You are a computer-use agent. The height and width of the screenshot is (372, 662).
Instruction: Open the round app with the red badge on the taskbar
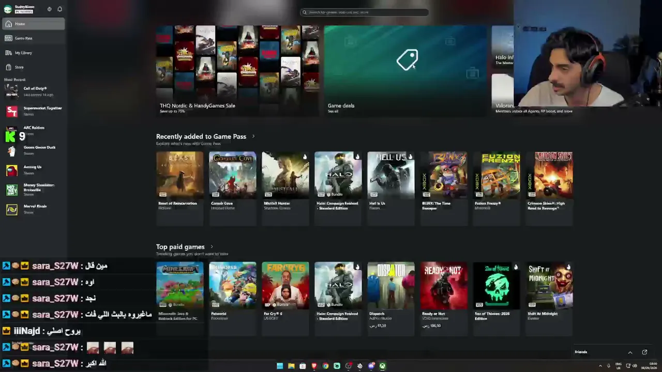click(x=349, y=366)
